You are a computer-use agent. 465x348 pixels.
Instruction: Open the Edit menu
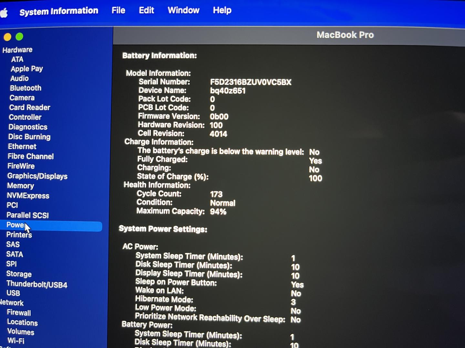(x=146, y=10)
